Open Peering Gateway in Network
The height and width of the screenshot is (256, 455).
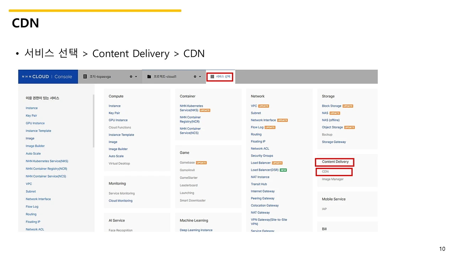pyautogui.click(x=262, y=198)
